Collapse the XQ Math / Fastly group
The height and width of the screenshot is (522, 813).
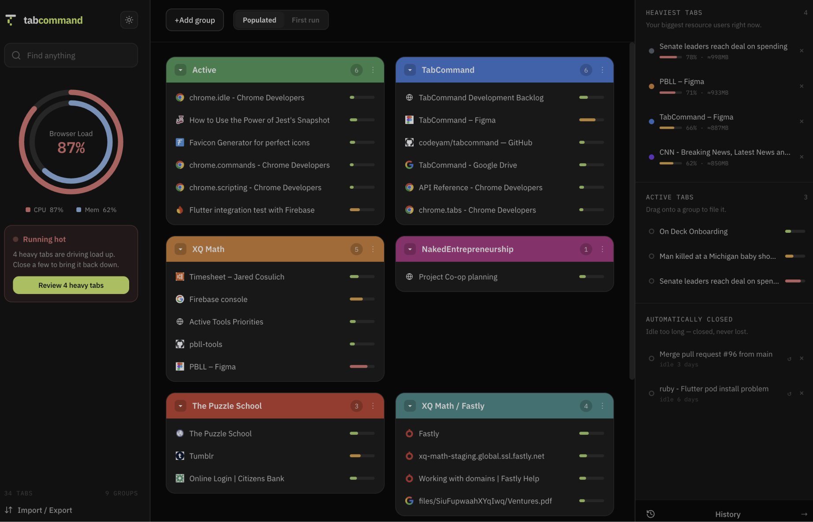(410, 406)
